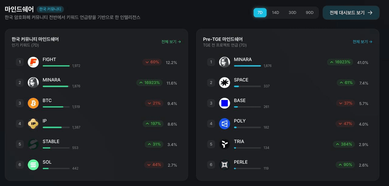Click the PERLE project logo icon
This screenshot has width=389, height=186.
click(225, 165)
